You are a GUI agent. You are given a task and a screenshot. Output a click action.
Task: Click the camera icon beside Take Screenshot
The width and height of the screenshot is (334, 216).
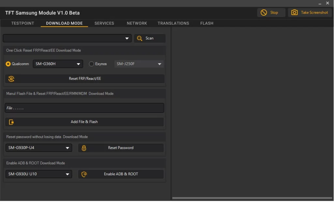click(295, 12)
